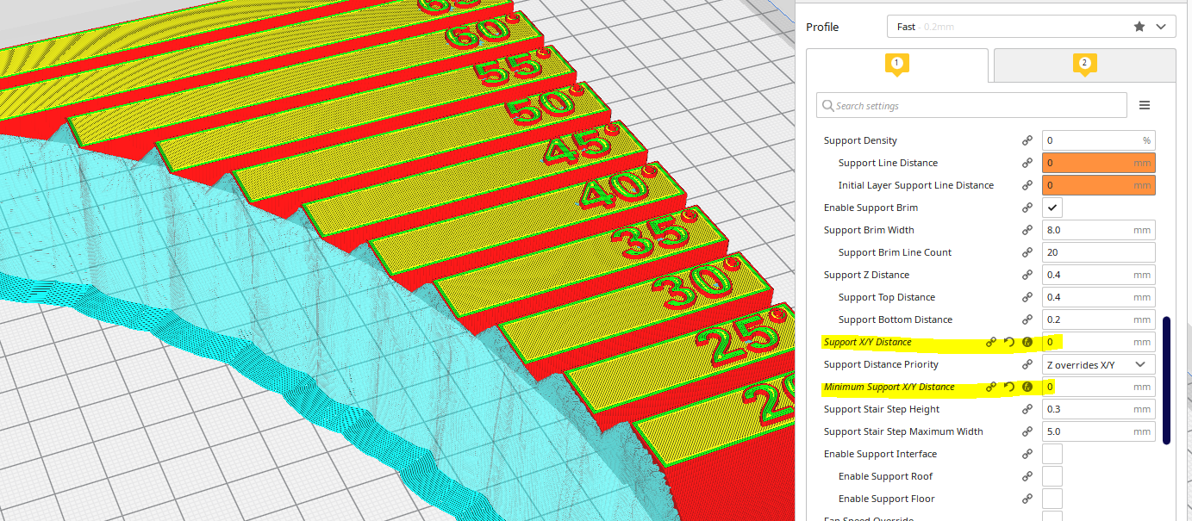This screenshot has width=1192, height=521.
Task: Click the settings panel vertical scrollbar
Action: 1167,380
